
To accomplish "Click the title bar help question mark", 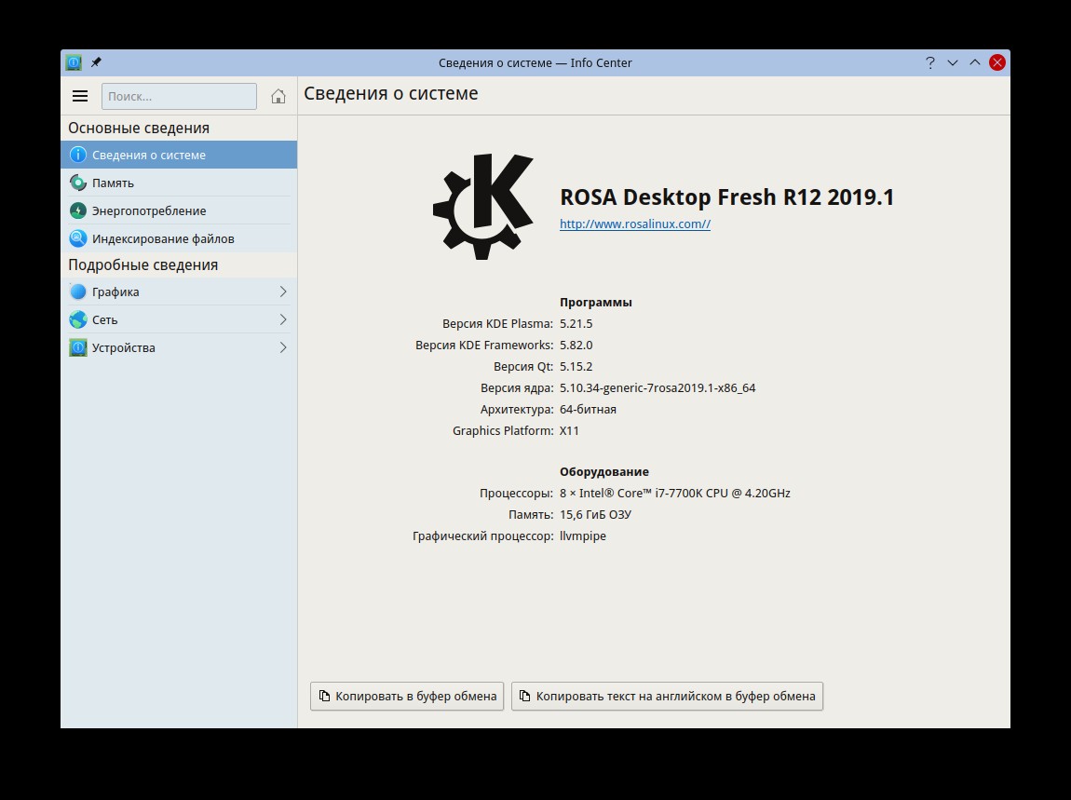I will [929, 62].
